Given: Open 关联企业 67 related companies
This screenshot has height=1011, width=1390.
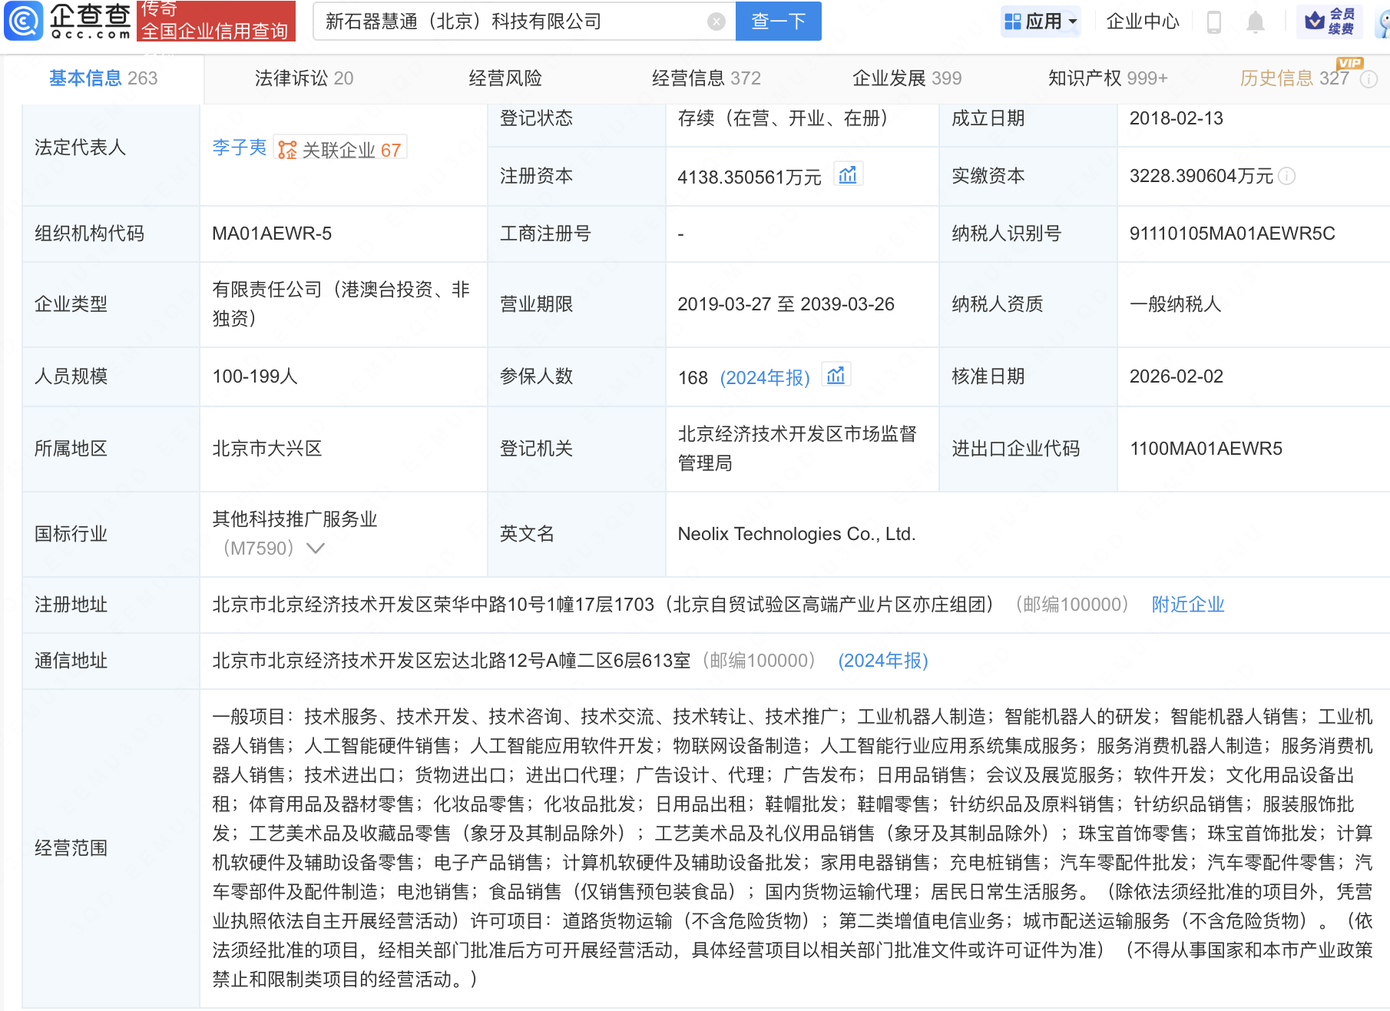Looking at the screenshot, I should (340, 149).
